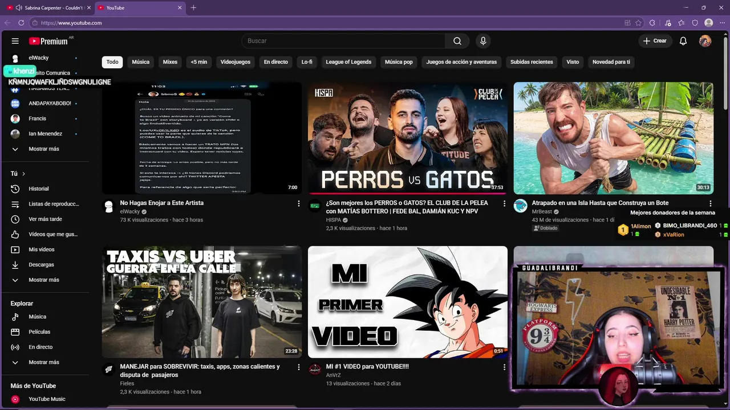Open a new browser tab
730x410 pixels.
click(193, 7)
